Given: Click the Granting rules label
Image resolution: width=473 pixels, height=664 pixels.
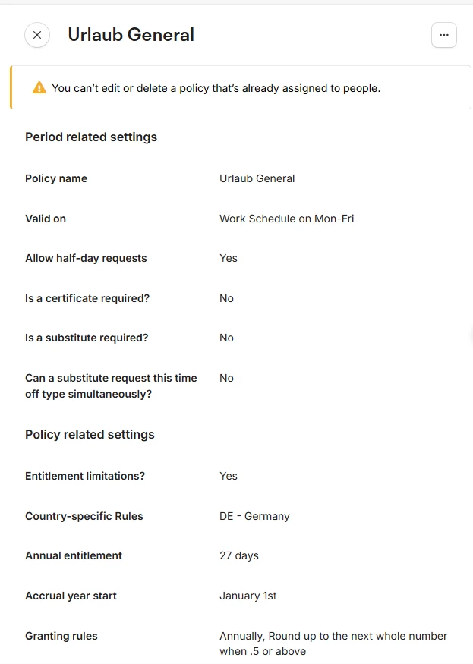Looking at the screenshot, I should coord(61,636).
